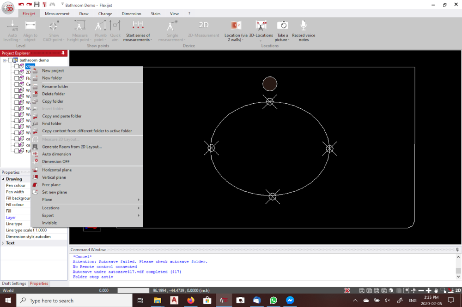Click the Record voice notes microphone icon

[x=304, y=26]
